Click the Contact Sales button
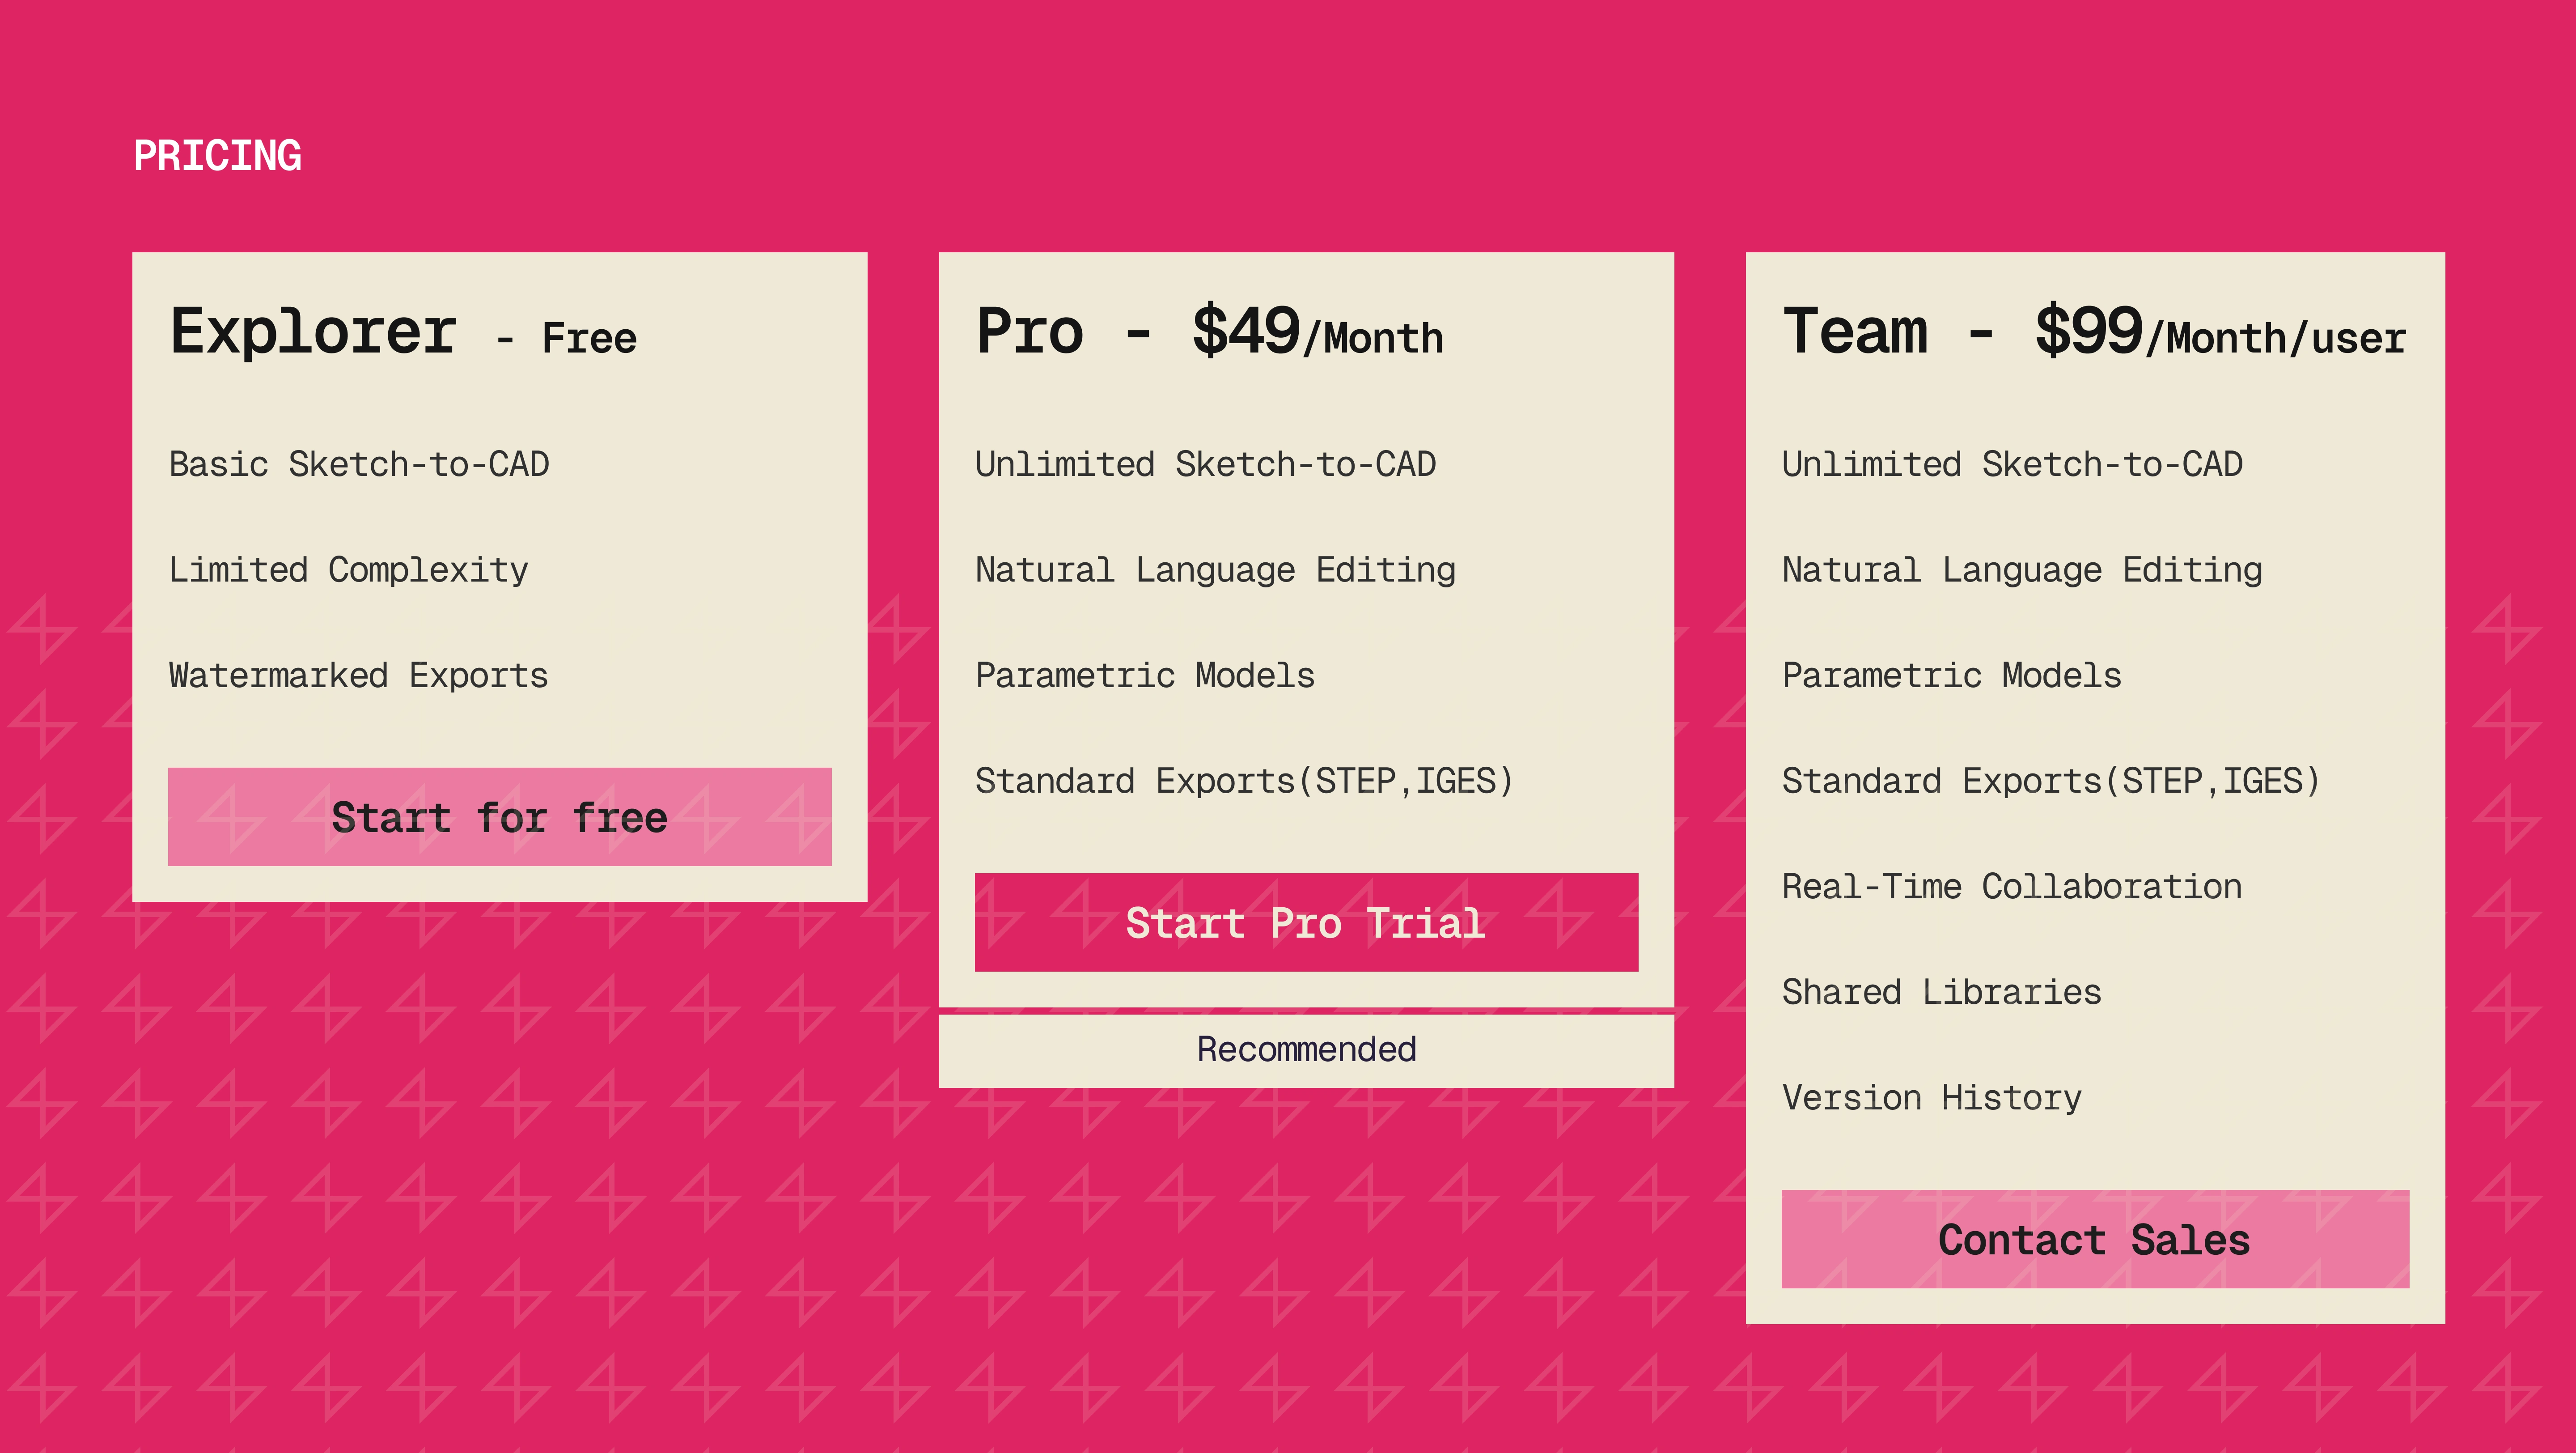The image size is (2576, 1453). [2094, 1239]
